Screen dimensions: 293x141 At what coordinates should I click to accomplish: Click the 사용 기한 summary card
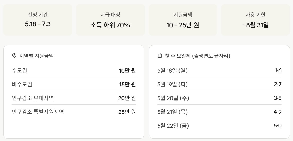(255, 20)
